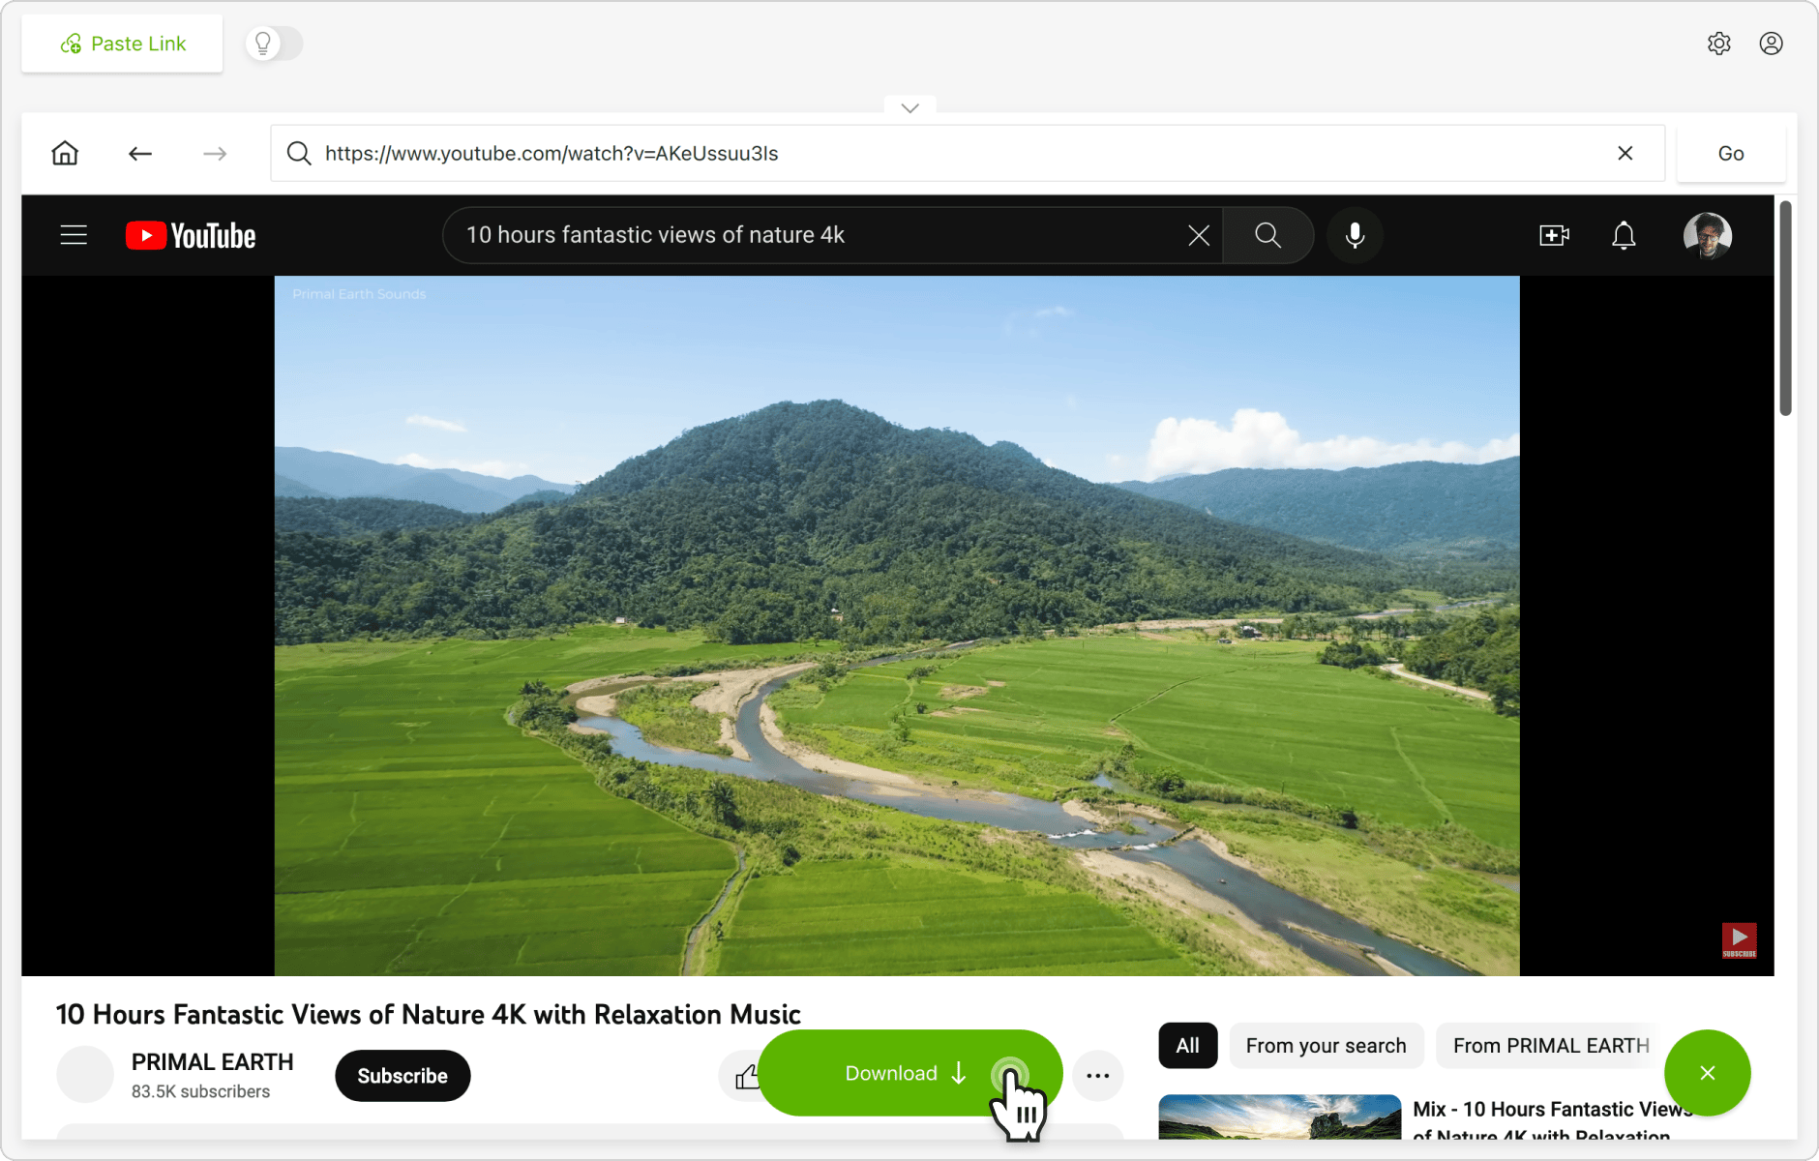Click the Paste Link button
The image size is (1819, 1161).
coord(122,43)
